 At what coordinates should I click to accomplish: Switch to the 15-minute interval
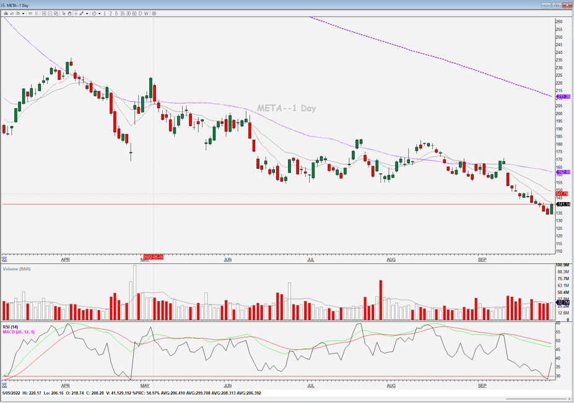(x=123, y=14)
